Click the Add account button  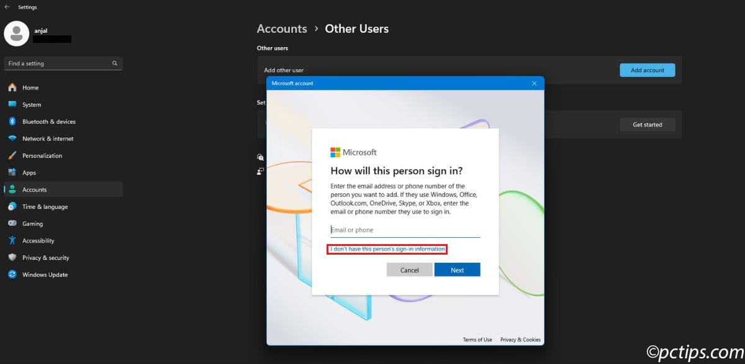tap(648, 70)
